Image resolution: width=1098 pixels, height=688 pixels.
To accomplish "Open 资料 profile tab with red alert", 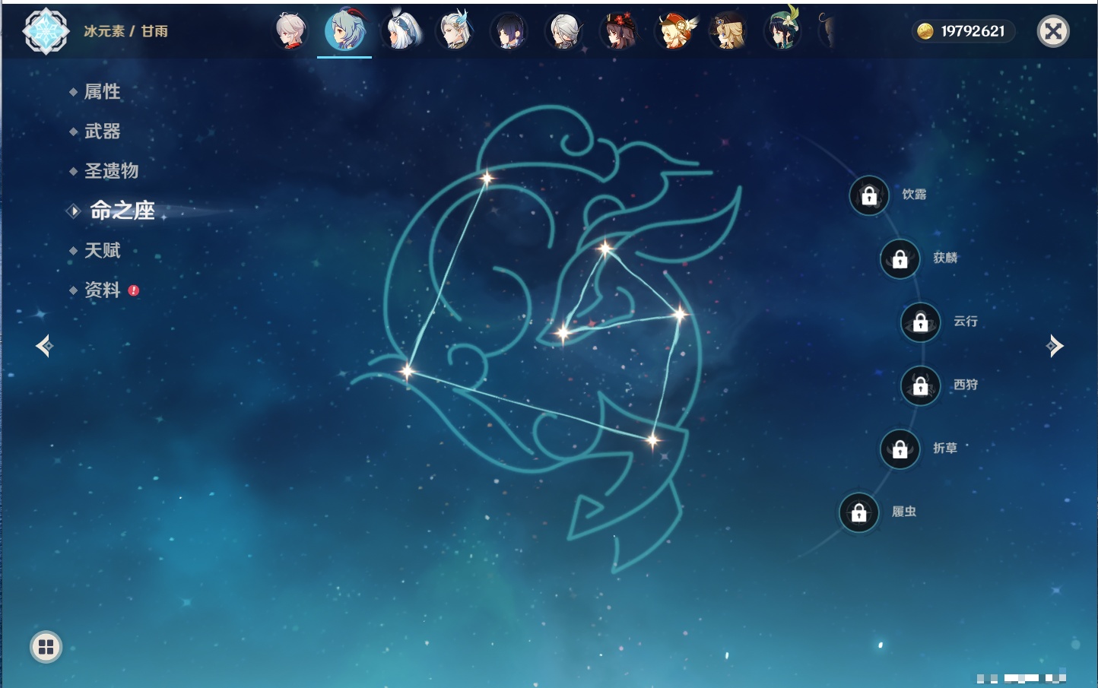I will (x=102, y=290).
